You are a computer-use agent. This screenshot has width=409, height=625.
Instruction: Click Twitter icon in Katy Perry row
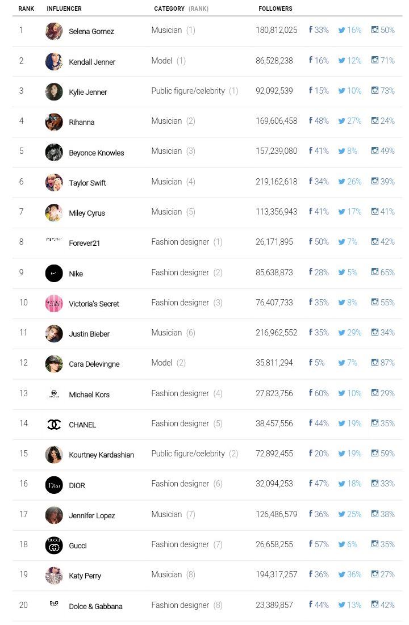(342, 574)
